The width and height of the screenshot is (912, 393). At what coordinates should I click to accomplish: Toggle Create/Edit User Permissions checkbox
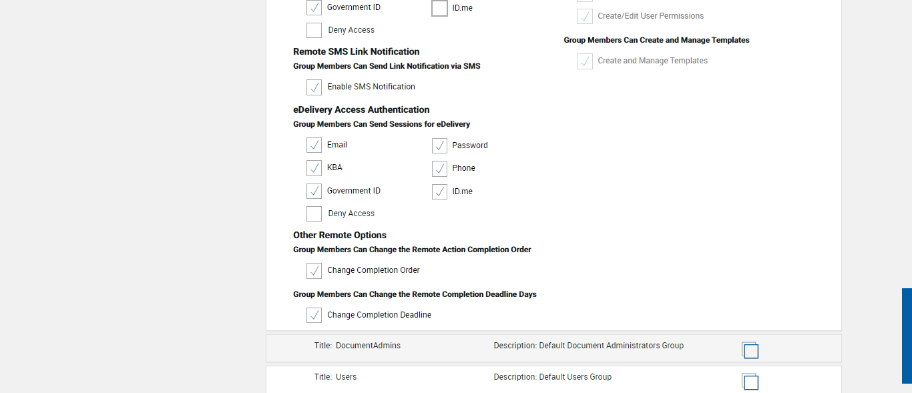tap(585, 17)
